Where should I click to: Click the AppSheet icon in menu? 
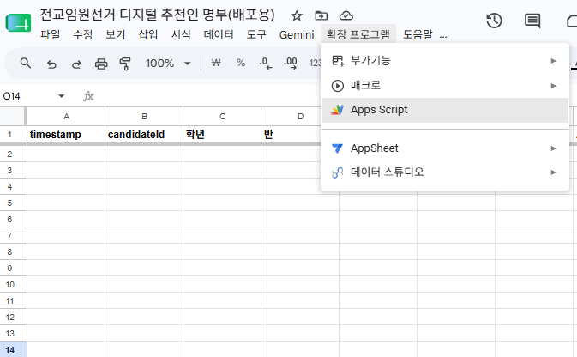pos(337,148)
